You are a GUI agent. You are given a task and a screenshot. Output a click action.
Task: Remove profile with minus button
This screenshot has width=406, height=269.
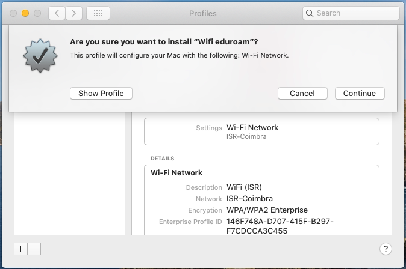click(x=34, y=249)
